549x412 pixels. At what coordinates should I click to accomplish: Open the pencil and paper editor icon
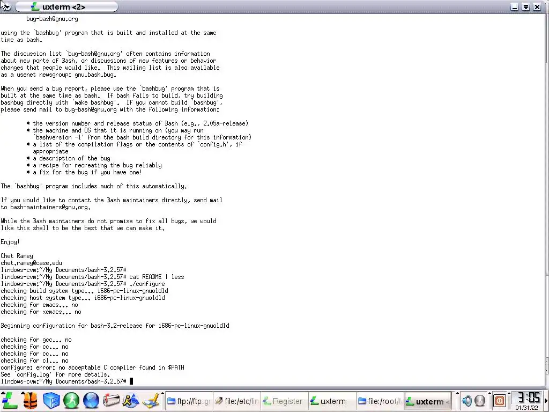[151, 401]
